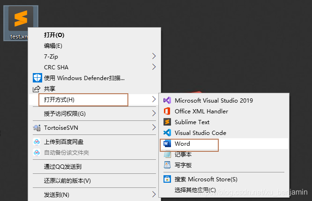
Task: Select 还原以前的版本(V) entry
Action: click(x=67, y=180)
